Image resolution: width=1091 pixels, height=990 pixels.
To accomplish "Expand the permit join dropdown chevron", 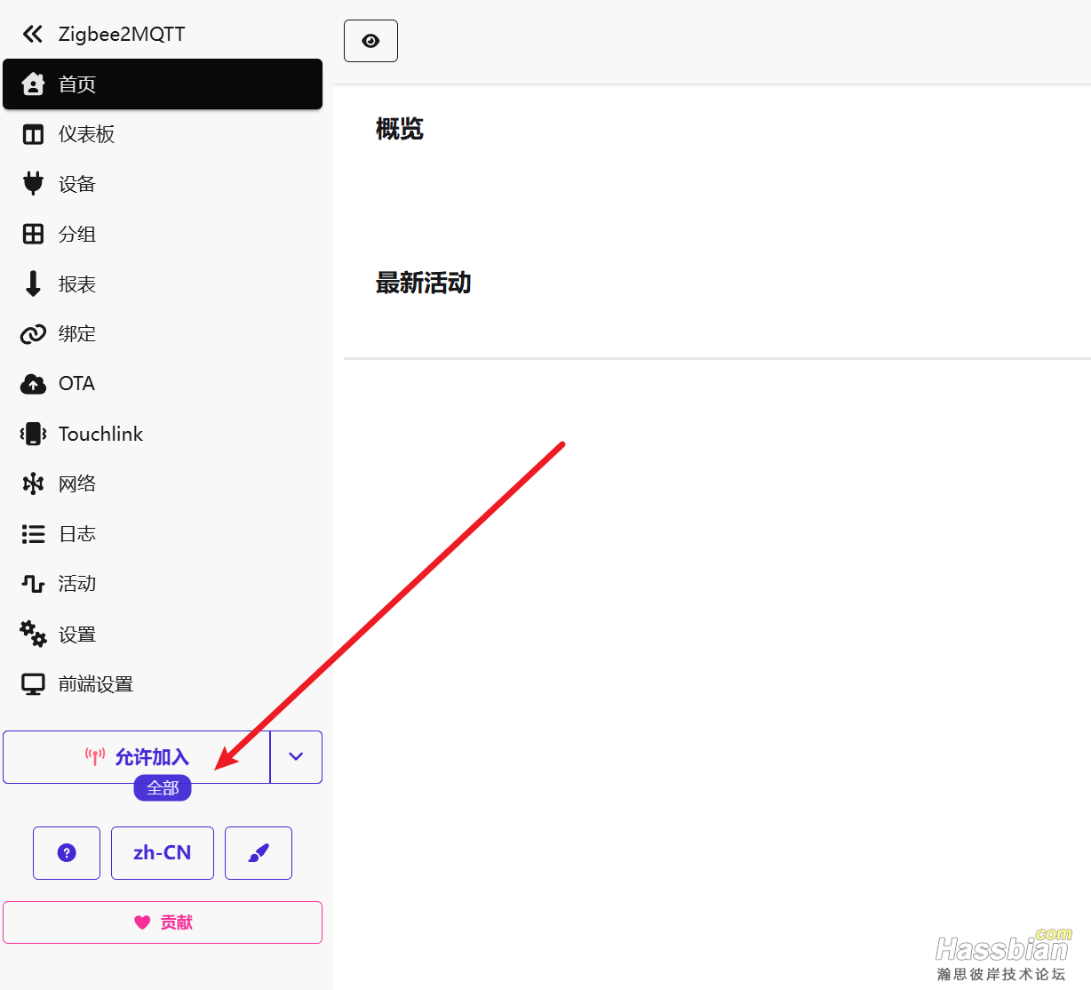I will pyautogui.click(x=296, y=757).
